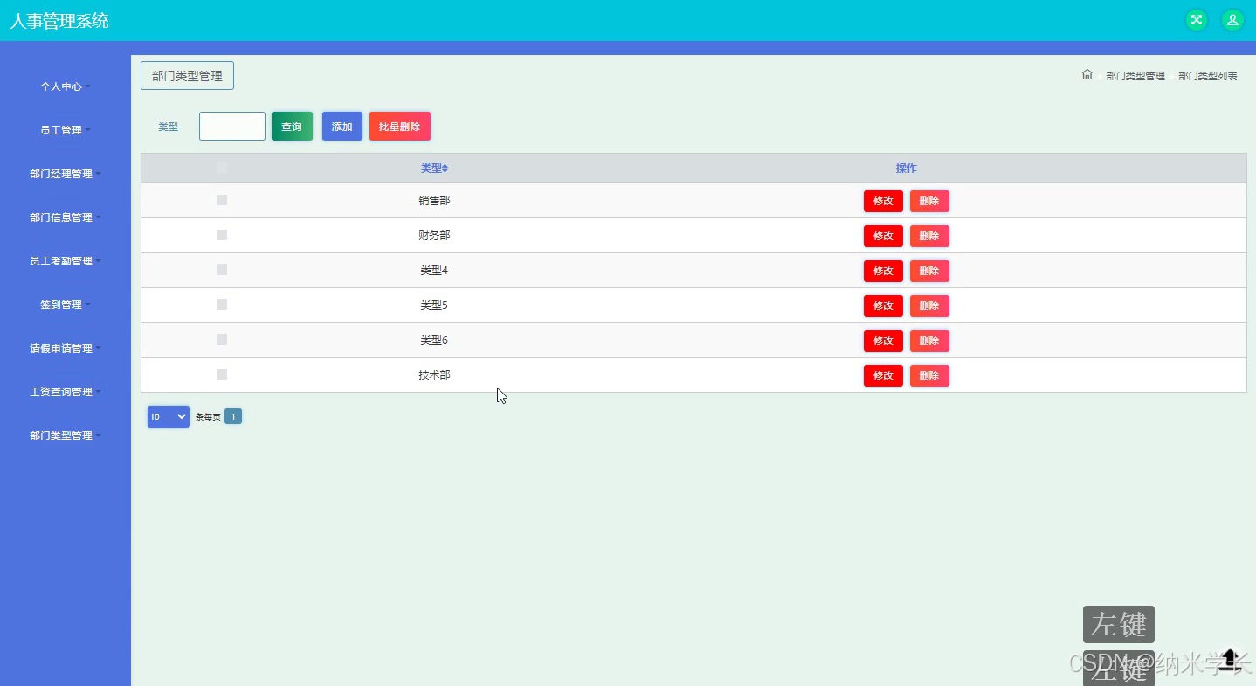Click 部门类型管理 breadcrumb link

[1135, 76]
